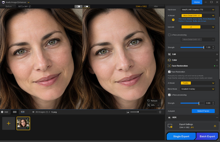The height and width of the screenshot is (142, 220).
Task: Click the All Images (1) breadcrumb
Action: pyautogui.click(x=42, y=112)
